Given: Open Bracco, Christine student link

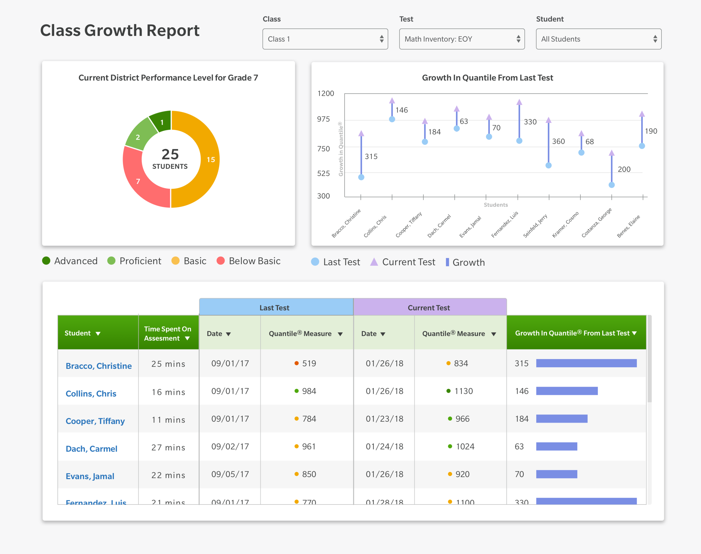Looking at the screenshot, I should coord(99,366).
